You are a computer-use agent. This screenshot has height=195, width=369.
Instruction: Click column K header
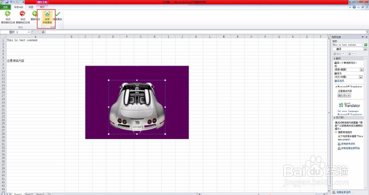pyautogui.click(x=196, y=37)
